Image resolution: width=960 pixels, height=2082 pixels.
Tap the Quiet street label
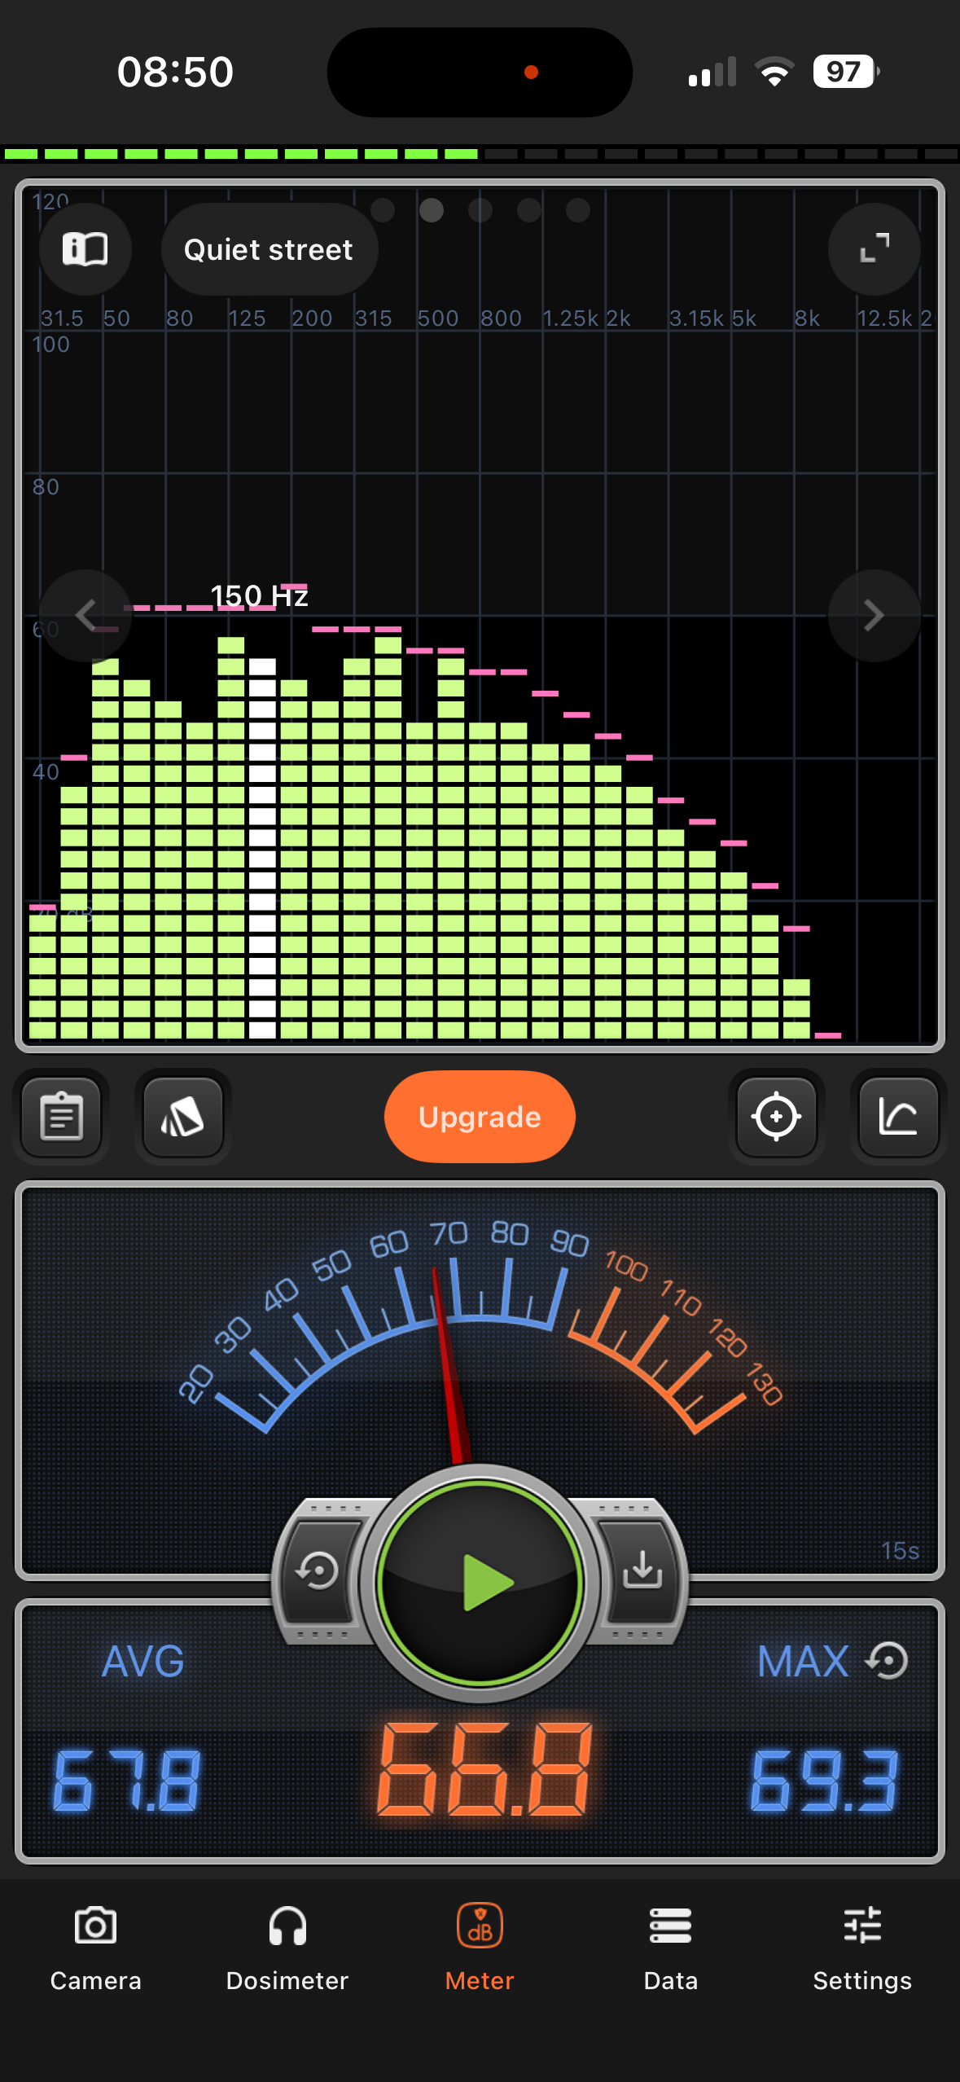(x=269, y=249)
